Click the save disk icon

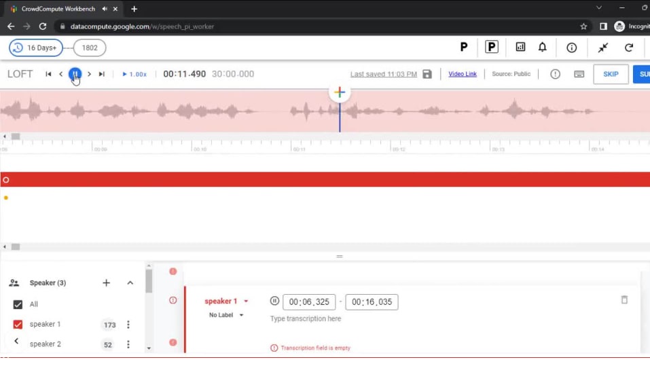pyautogui.click(x=427, y=74)
